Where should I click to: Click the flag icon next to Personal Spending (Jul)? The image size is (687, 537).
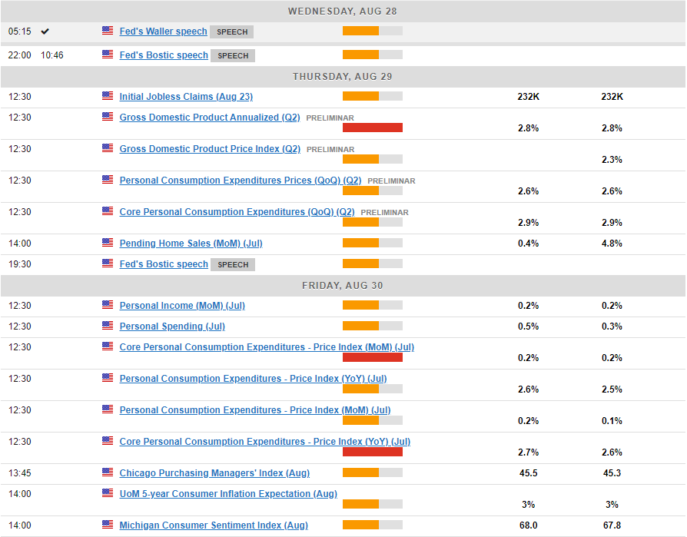pyautogui.click(x=108, y=326)
